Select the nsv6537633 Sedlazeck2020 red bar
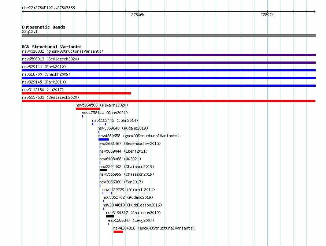 click(x=168, y=101)
